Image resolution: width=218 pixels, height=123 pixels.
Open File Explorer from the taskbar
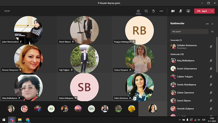pyautogui.click(x=20, y=120)
